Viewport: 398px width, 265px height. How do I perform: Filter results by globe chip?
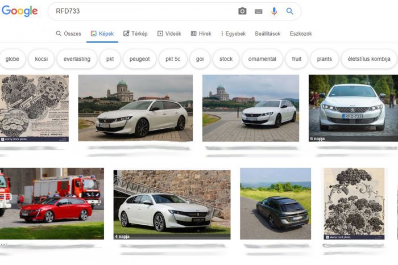coord(12,59)
